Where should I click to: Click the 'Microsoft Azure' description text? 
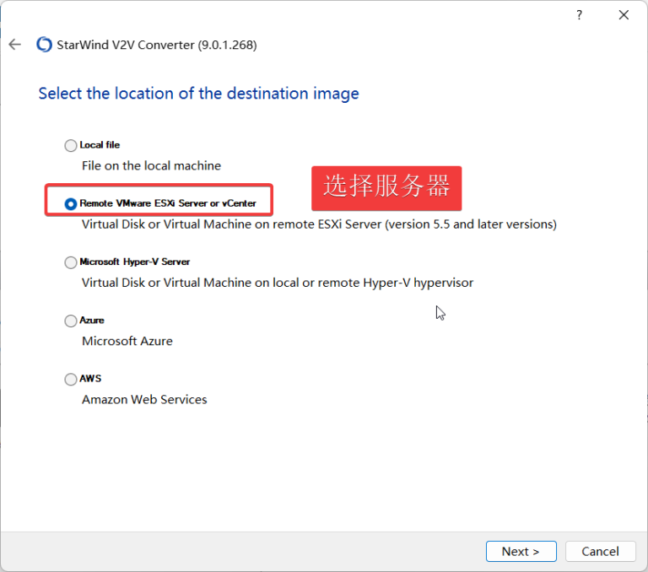tap(127, 341)
